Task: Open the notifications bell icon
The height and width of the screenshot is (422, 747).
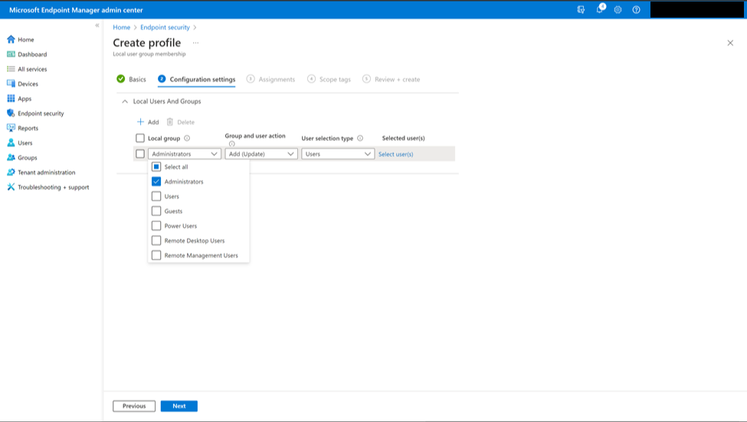Action: click(x=600, y=9)
